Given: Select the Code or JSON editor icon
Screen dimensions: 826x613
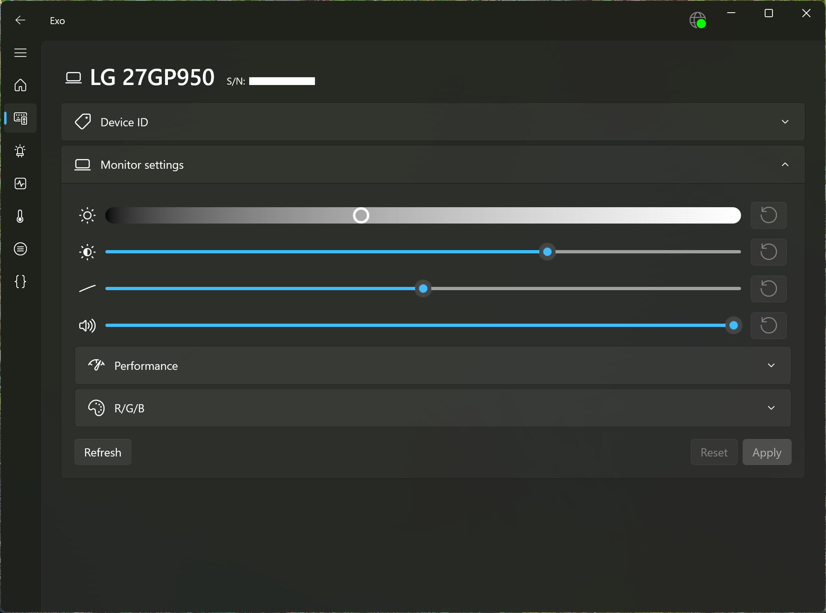Looking at the screenshot, I should pyautogui.click(x=20, y=281).
